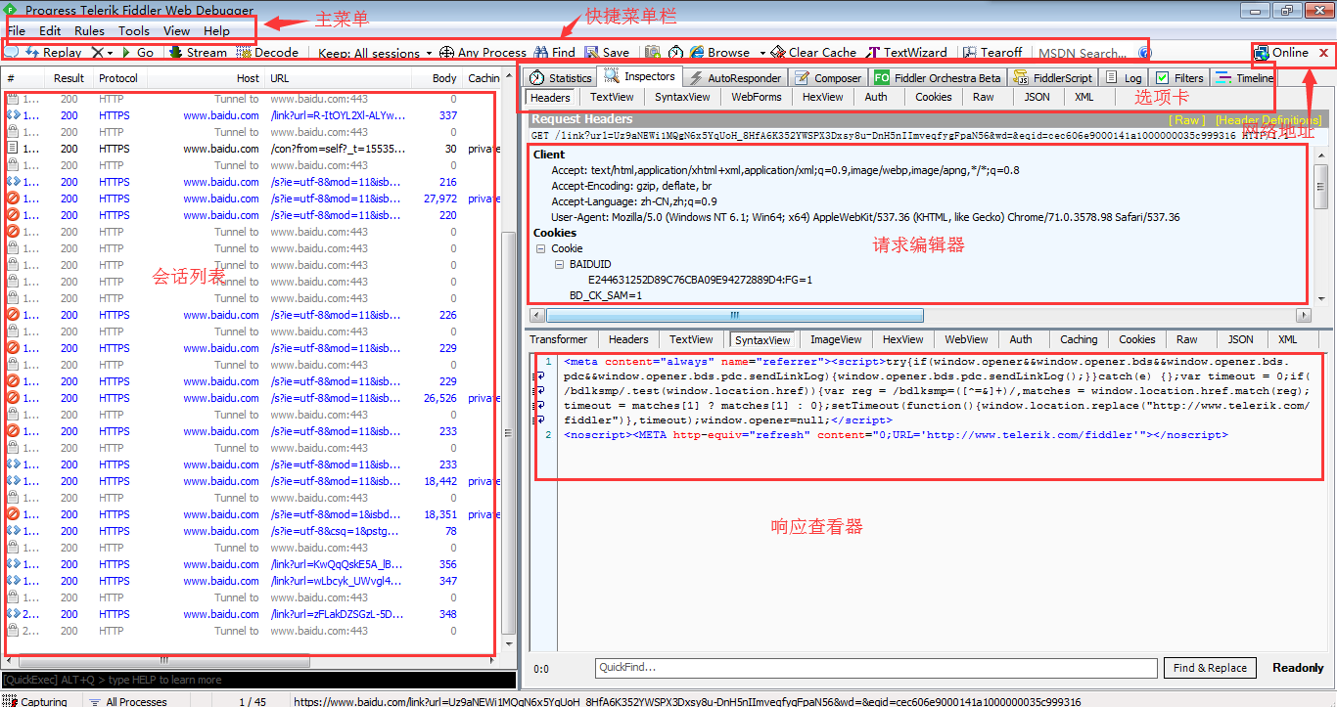1337x707 pixels.
Task: Click the User-Agent header line
Action: [x=865, y=217]
